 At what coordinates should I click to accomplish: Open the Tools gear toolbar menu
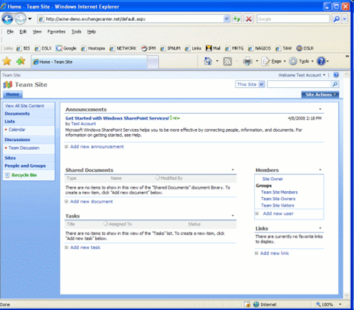(301, 61)
